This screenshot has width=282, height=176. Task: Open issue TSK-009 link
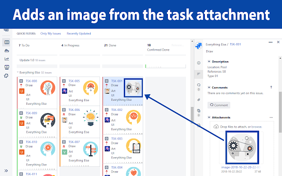click(31, 113)
